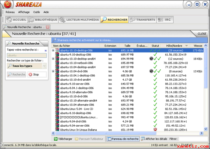Open the 'Tous les types' file type dropdown
Image resolution: width=210 pixels, height=149 pixels.
[x=26, y=66]
